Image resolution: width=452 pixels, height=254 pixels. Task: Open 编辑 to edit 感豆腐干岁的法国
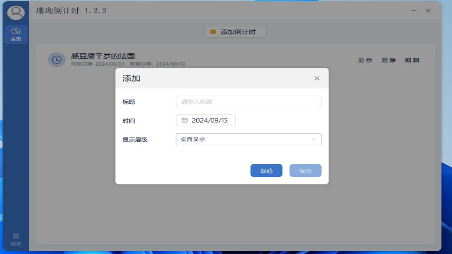pyautogui.click(x=412, y=60)
